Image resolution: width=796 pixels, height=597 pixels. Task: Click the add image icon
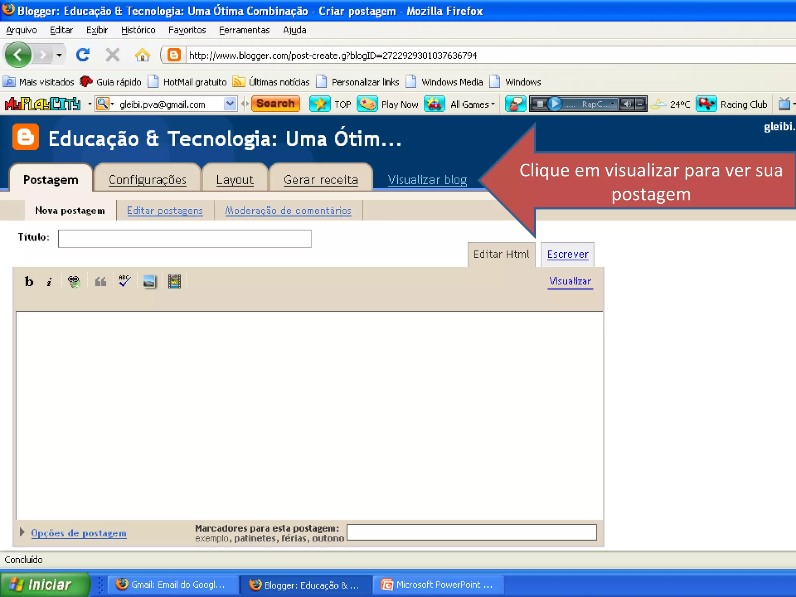click(149, 281)
